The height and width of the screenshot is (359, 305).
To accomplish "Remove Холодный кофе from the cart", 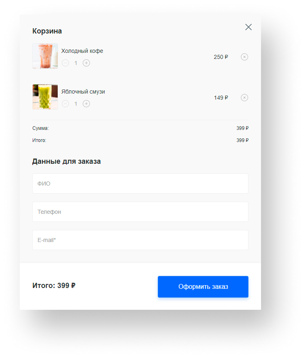I will click(244, 57).
